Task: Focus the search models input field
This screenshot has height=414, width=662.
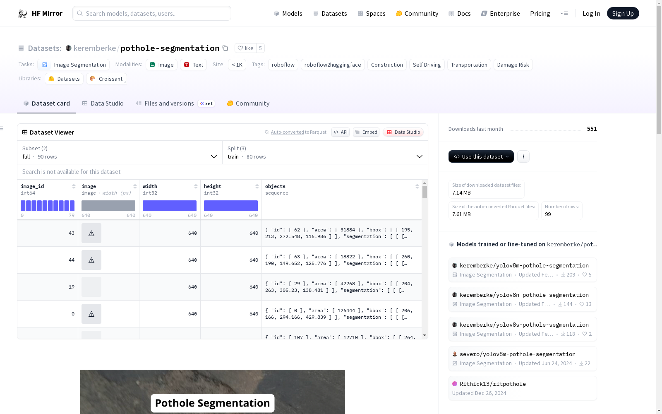Action: [x=152, y=13]
